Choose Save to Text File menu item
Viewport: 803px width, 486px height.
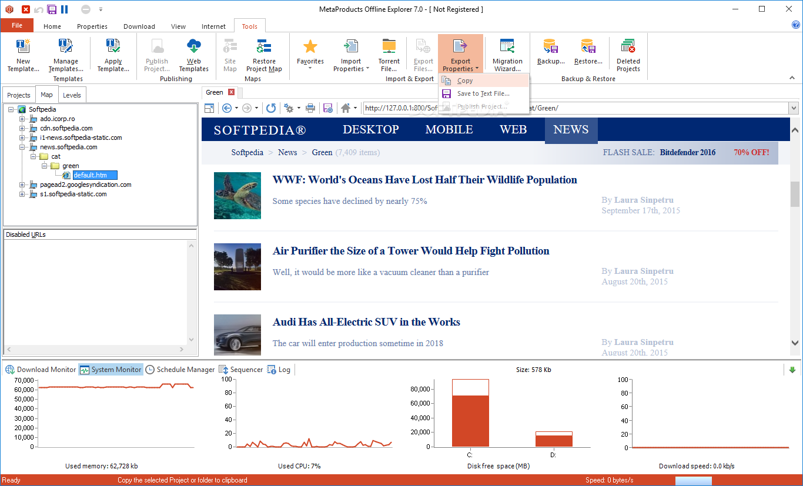click(x=484, y=93)
